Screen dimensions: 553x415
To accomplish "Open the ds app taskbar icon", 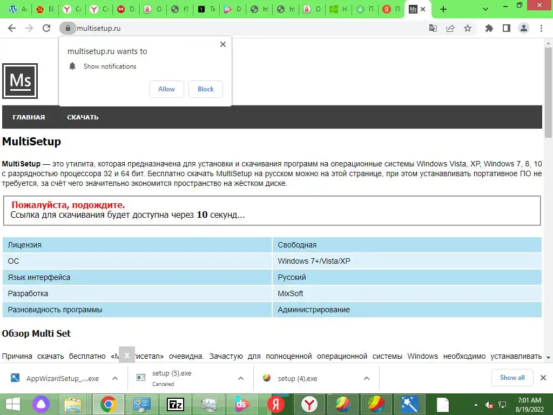I will (241, 404).
